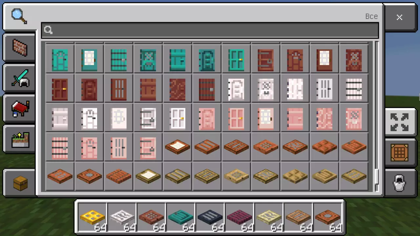The height and width of the screenshot is (236, 420).
Task: Select the pink door with white window
Action: pos(265,118)
